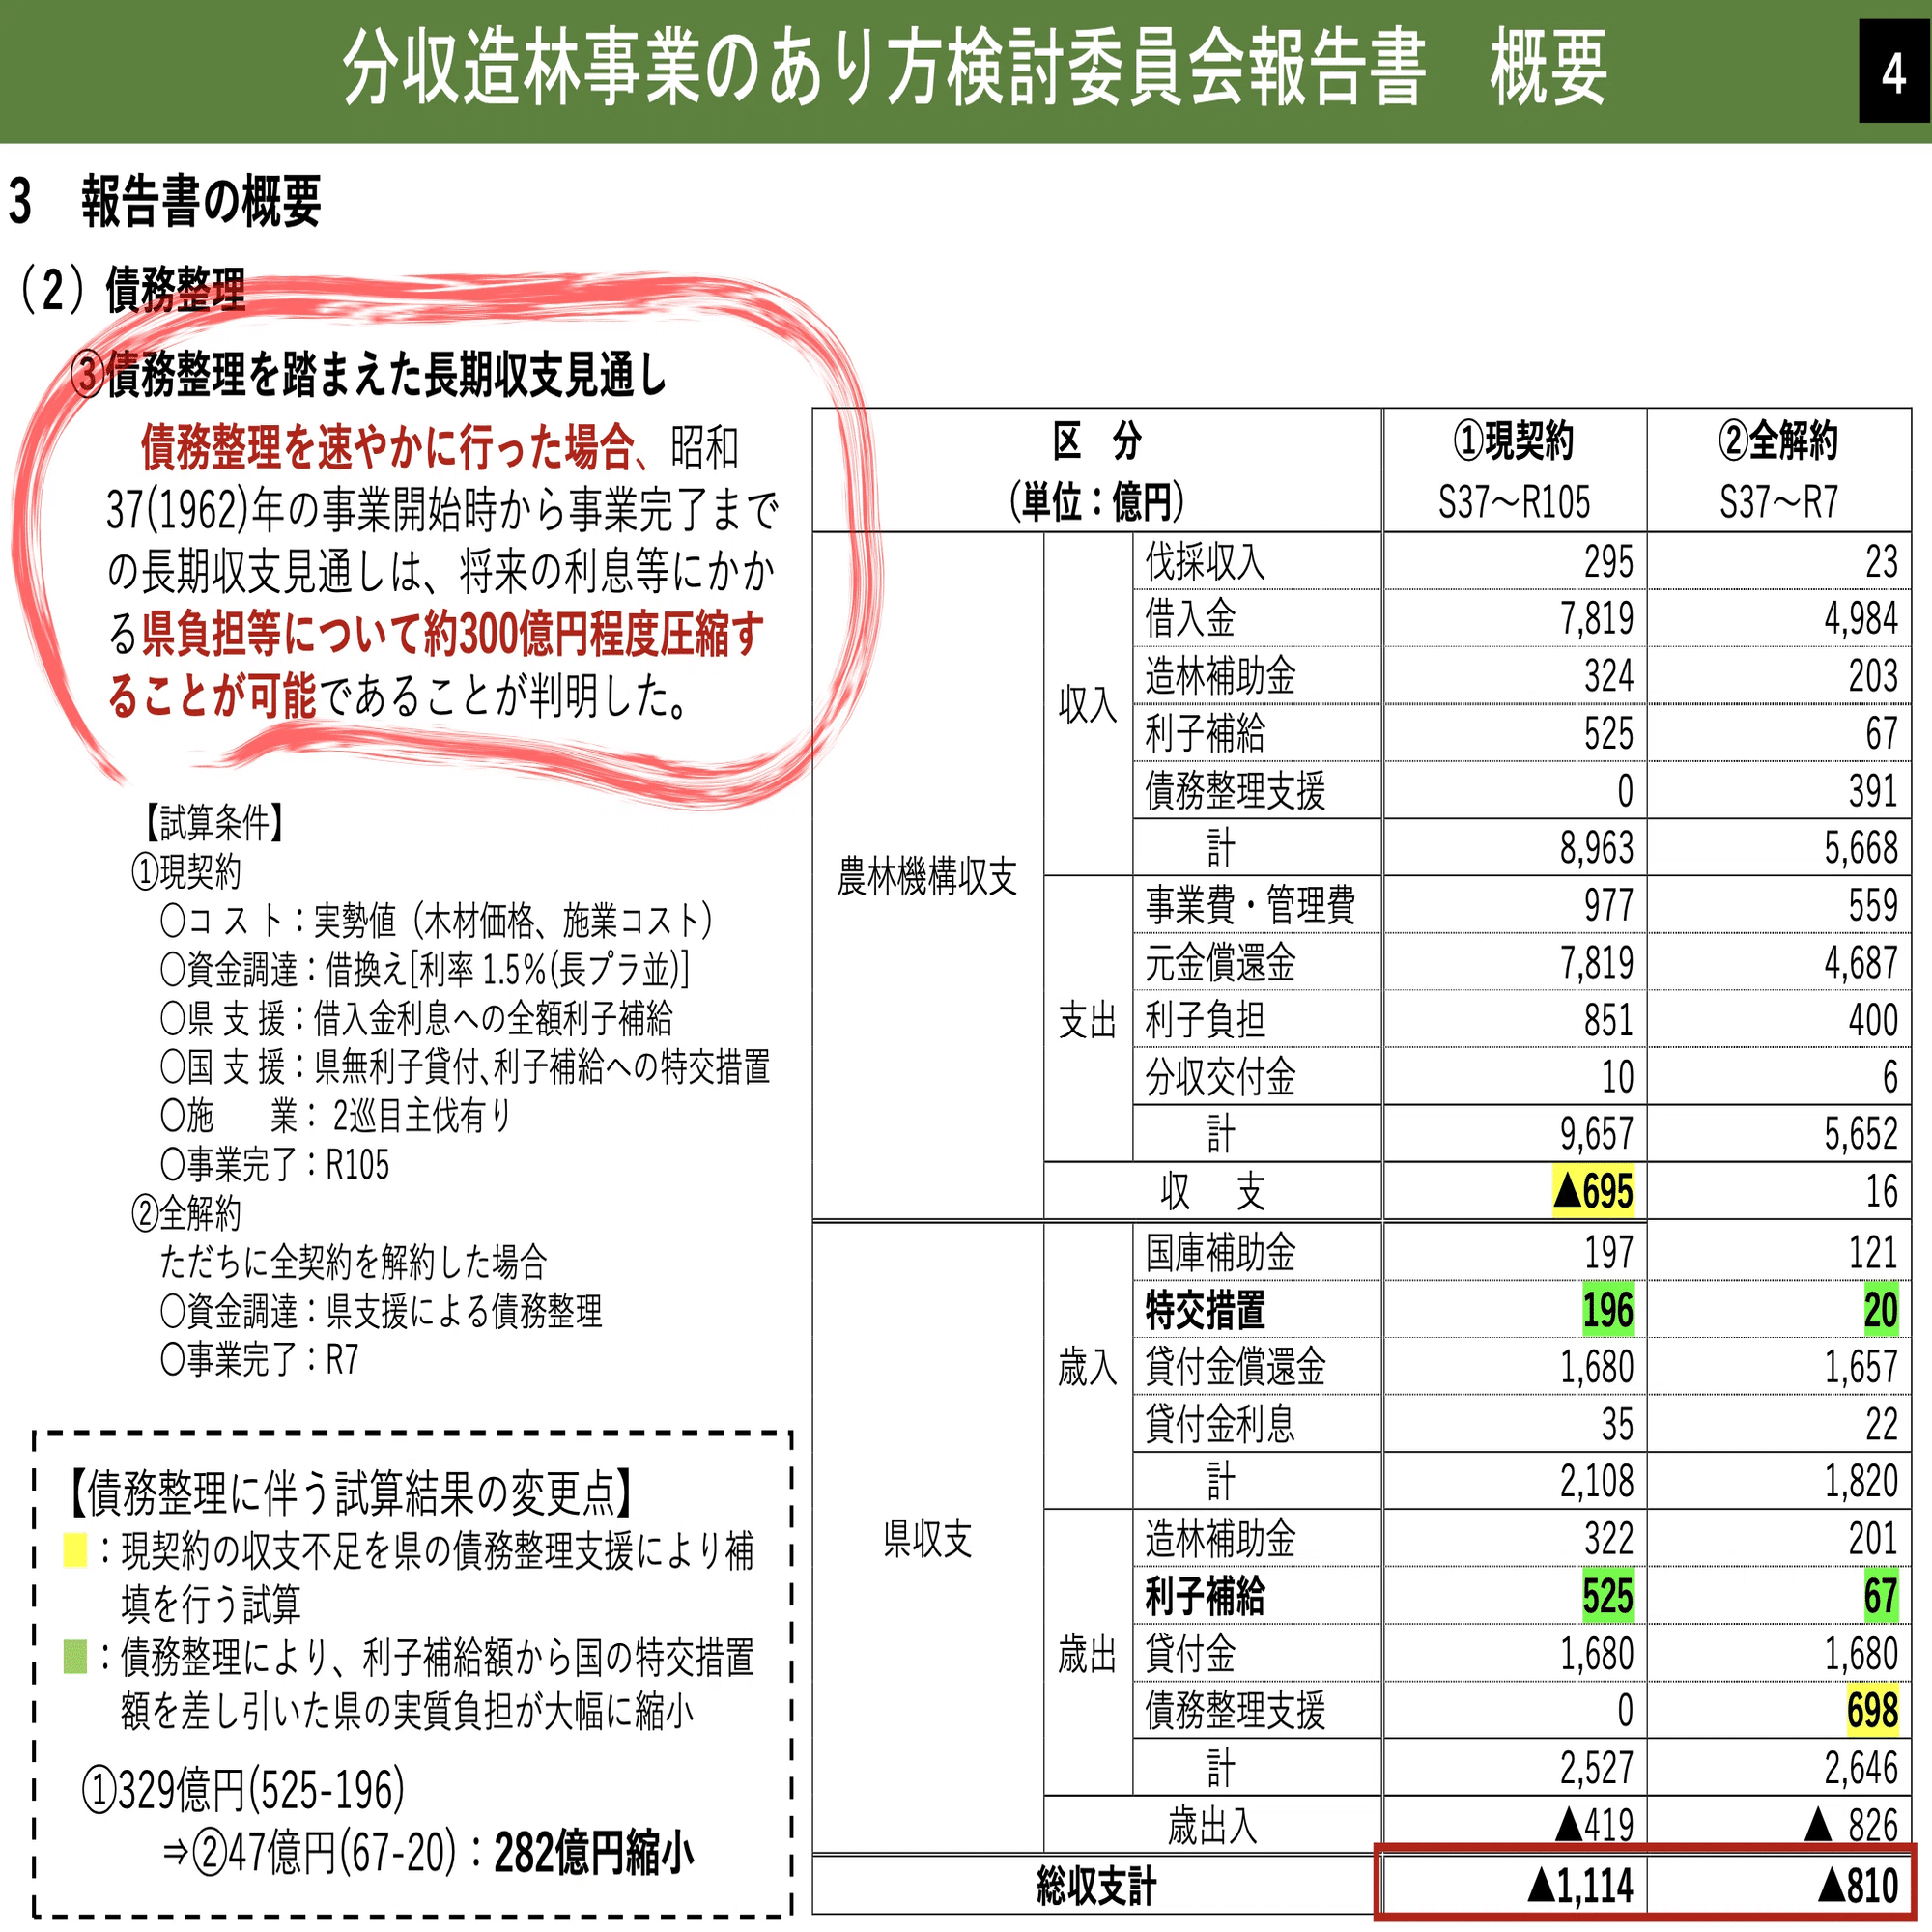
Task: Click the 県収支 row group label
Action: (x=926, y=1538)
